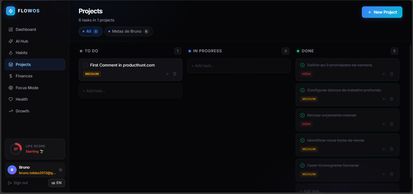Select the All filter tab
This screenshot has height=194, width=413.
tap(90, 31)
